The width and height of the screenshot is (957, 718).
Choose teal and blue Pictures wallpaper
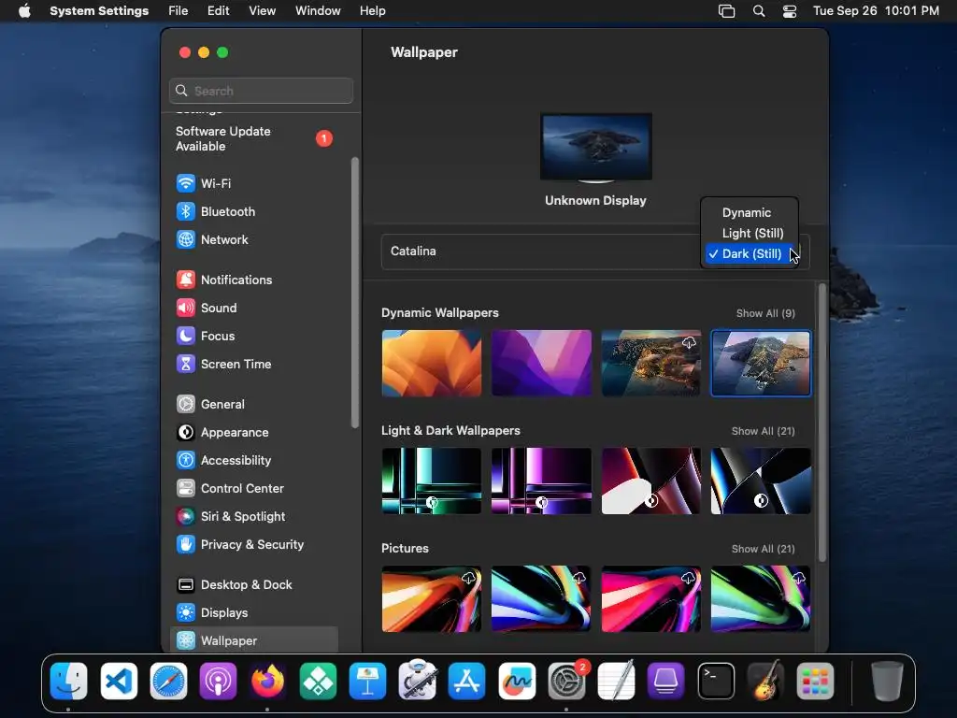coord(541,599)
